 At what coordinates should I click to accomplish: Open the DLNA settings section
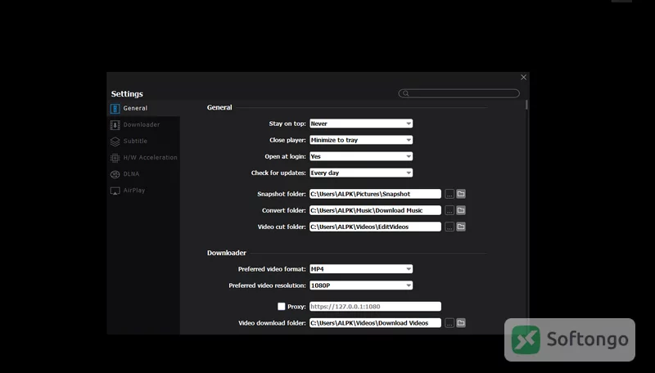[x=144, y=174]
